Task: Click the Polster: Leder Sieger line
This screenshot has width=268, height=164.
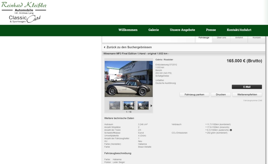Action: (115, 162)
